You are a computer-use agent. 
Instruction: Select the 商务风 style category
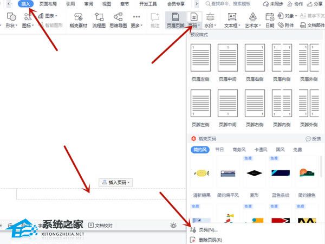(239, 150)
